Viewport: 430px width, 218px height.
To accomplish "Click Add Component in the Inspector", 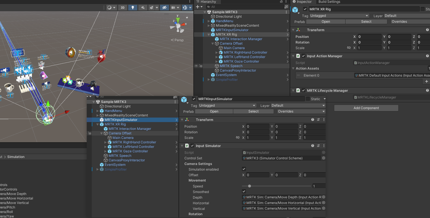I will [x=366, y=108].
